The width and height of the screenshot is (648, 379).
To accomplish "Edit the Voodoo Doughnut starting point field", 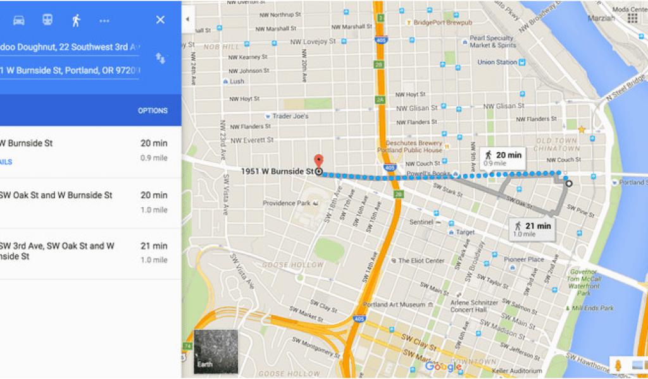I will click(70, 47).
